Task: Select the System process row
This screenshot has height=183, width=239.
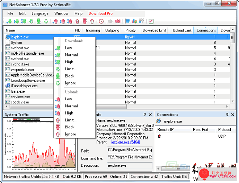Action: (117, 43)
